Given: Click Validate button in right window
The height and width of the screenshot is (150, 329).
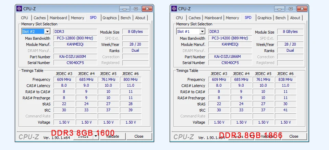Looking at the screenshot, I should click(267, 136).
